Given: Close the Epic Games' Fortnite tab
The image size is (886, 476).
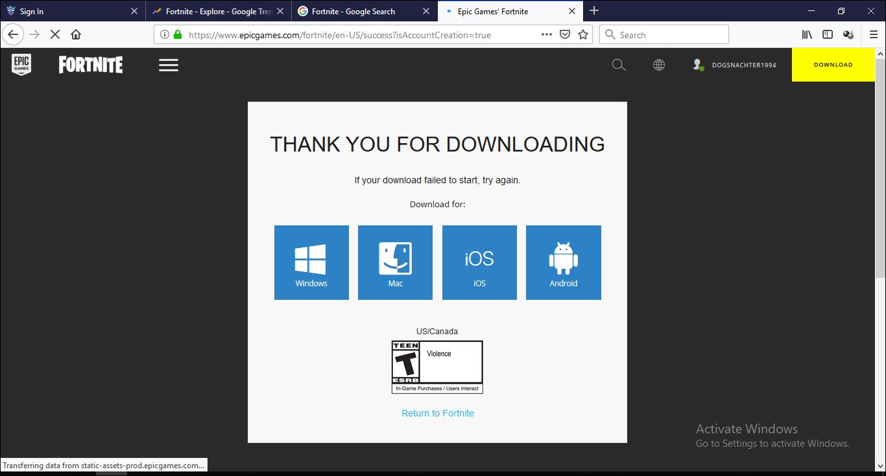Looking at the screenshot, I should pyautogui.click(x=572, y=11).
